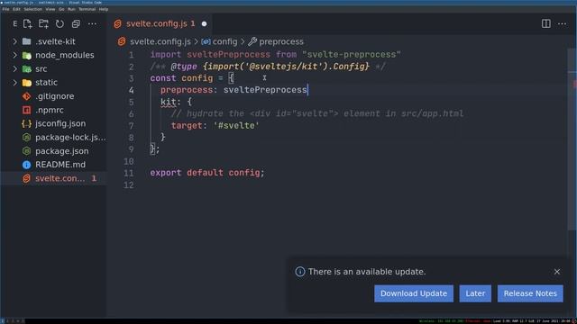Click Download Update button

click(414, 293)
